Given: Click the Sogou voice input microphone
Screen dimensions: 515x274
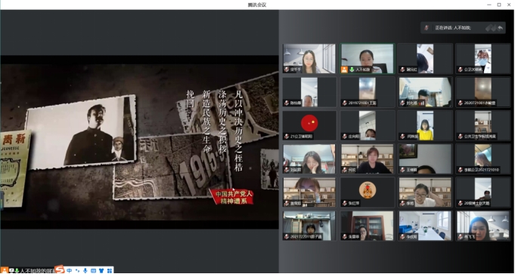Looking at the screenshot, I should 85,270.
